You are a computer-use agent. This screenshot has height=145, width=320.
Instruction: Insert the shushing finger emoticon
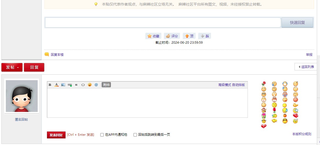(274, 105)
